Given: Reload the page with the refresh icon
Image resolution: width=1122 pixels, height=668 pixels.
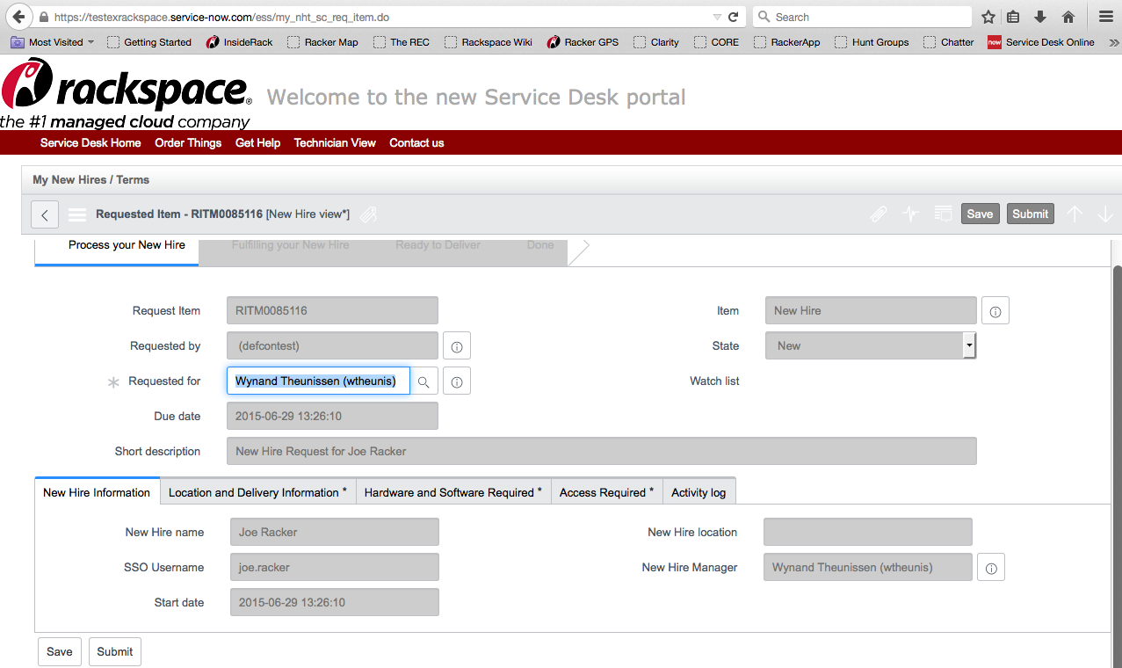Looking at the screenshot, I should pos(733,17).
